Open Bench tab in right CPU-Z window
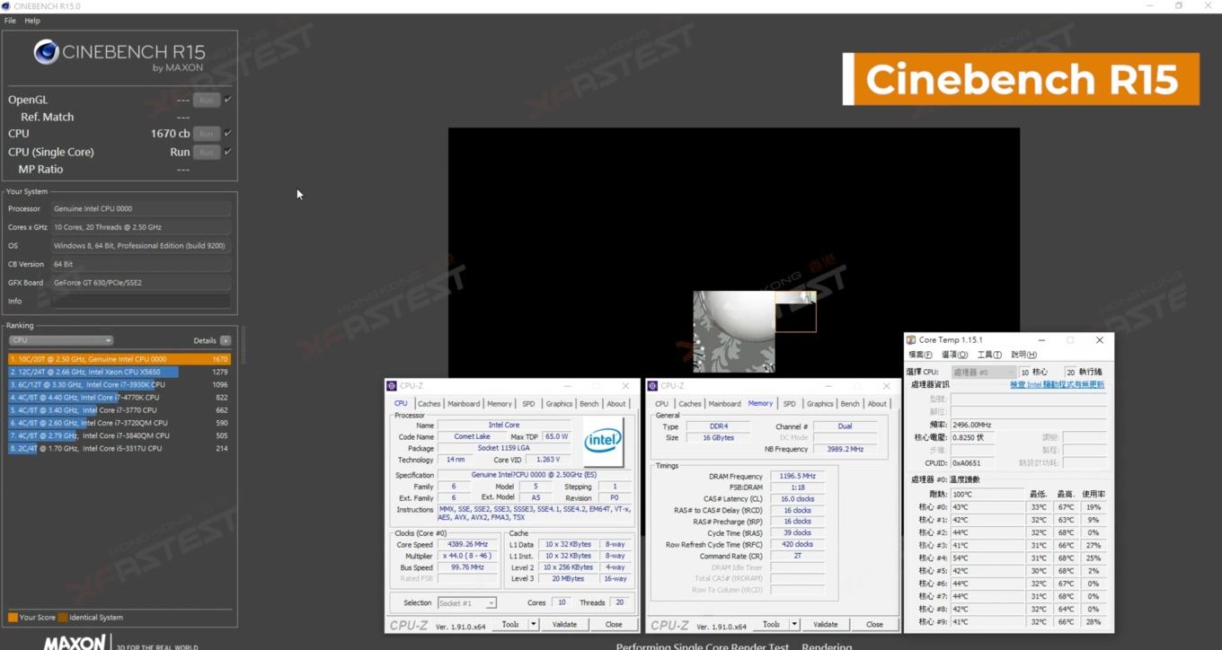The height and width of the screenshot is (650, 1222). tap(850, 404)
